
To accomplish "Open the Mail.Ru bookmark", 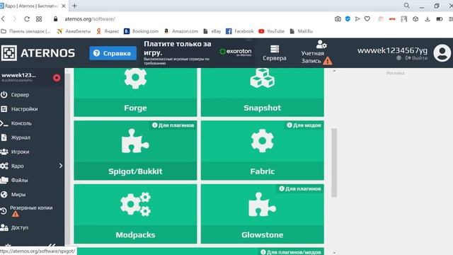I will click(x=302, y=31).
